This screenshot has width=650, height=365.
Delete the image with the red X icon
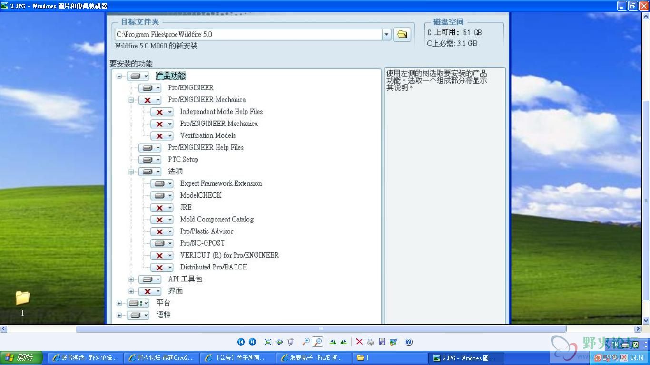click(x=359, y=342)
